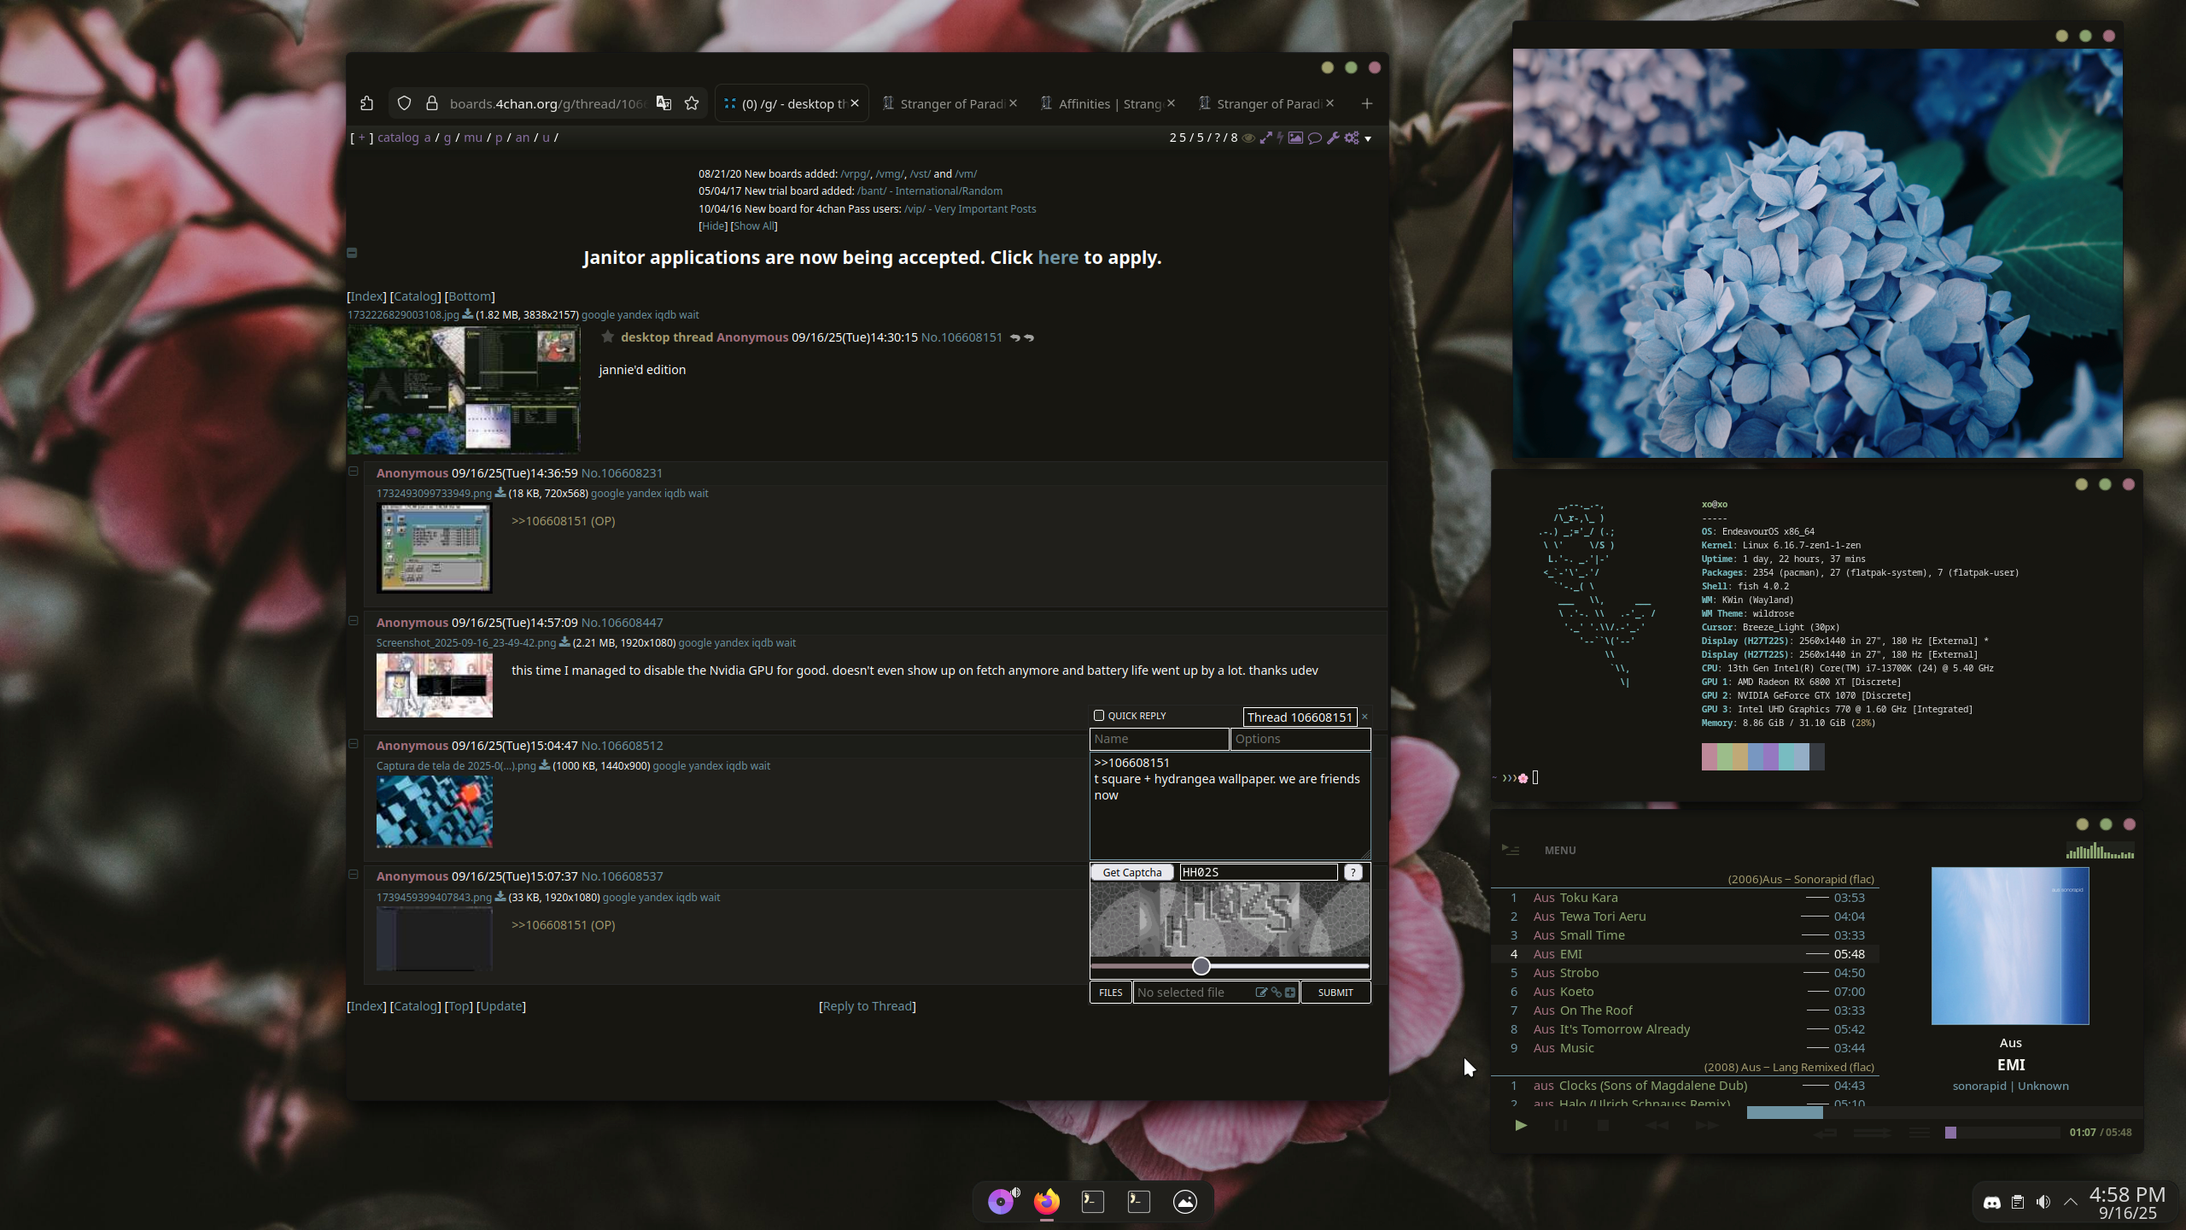Viewport: 2186px width, 1230px height.
Task: Click the captcha answer field HH02S
Action: 1259,872
